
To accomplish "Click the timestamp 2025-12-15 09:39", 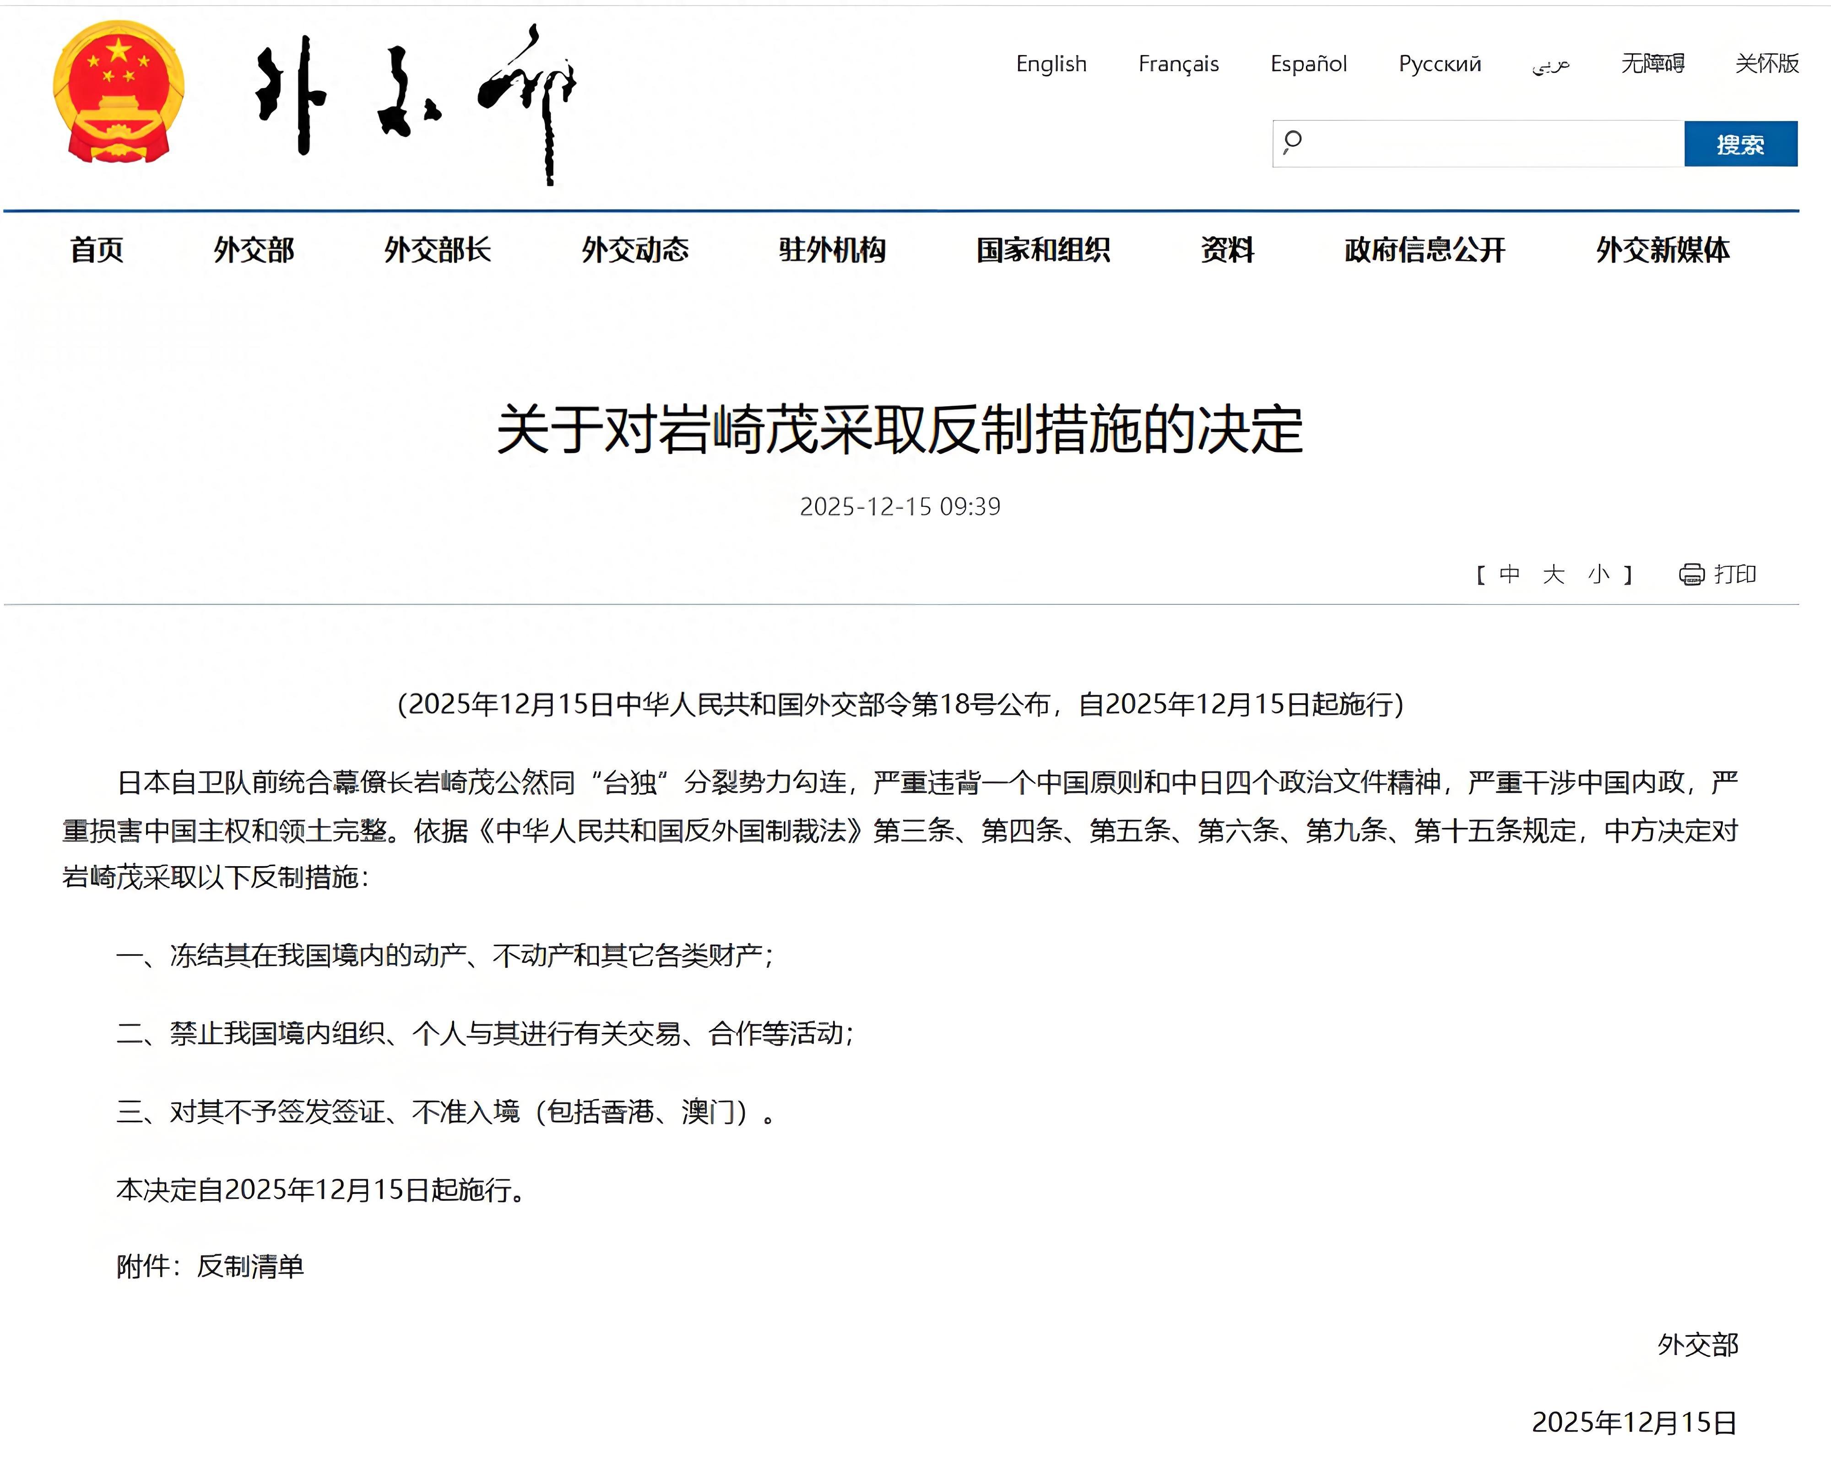I will [900, 507].
